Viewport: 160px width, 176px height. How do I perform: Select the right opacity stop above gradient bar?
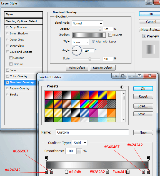pos(148,159)
